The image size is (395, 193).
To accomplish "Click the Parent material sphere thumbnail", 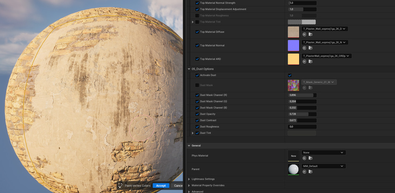I will click(x=294, y=169).
